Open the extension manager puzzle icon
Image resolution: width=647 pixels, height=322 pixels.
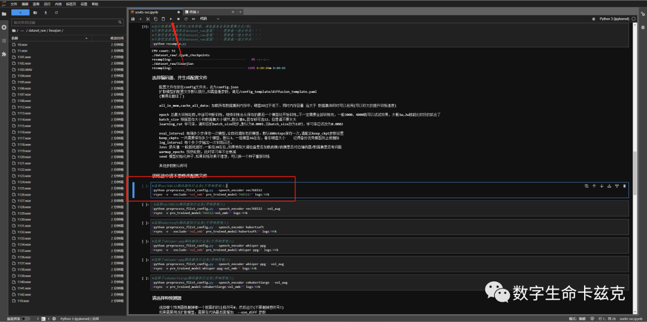[4, 54]
